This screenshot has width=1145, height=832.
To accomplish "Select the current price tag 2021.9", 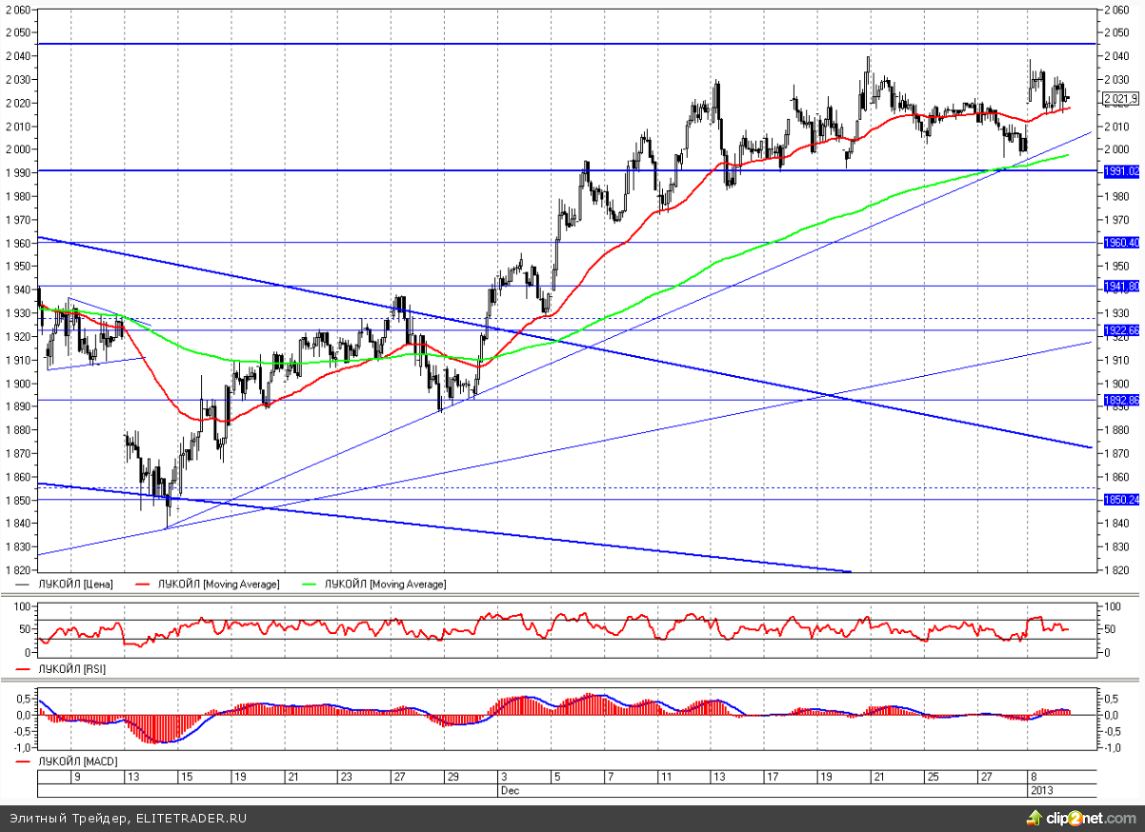I will point(1119,98).
